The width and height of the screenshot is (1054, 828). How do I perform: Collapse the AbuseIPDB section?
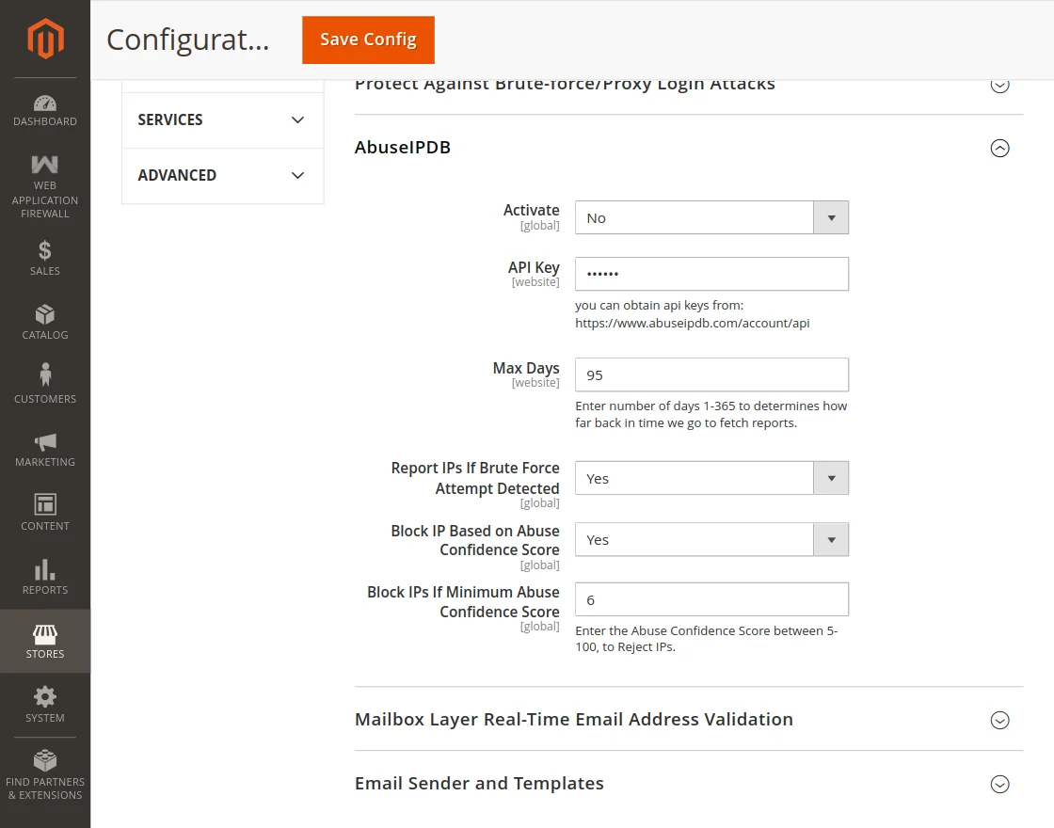(x=999, y=148)
